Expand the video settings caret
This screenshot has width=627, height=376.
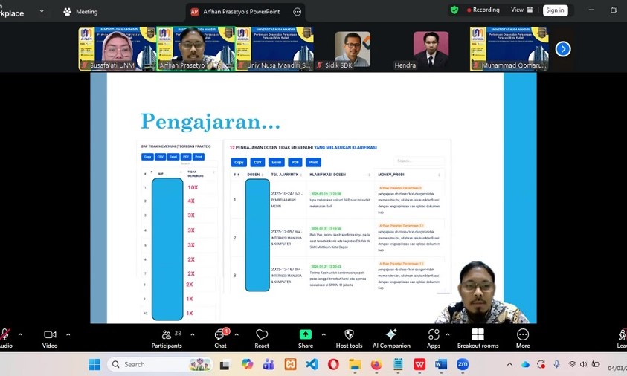coord(68,334)
